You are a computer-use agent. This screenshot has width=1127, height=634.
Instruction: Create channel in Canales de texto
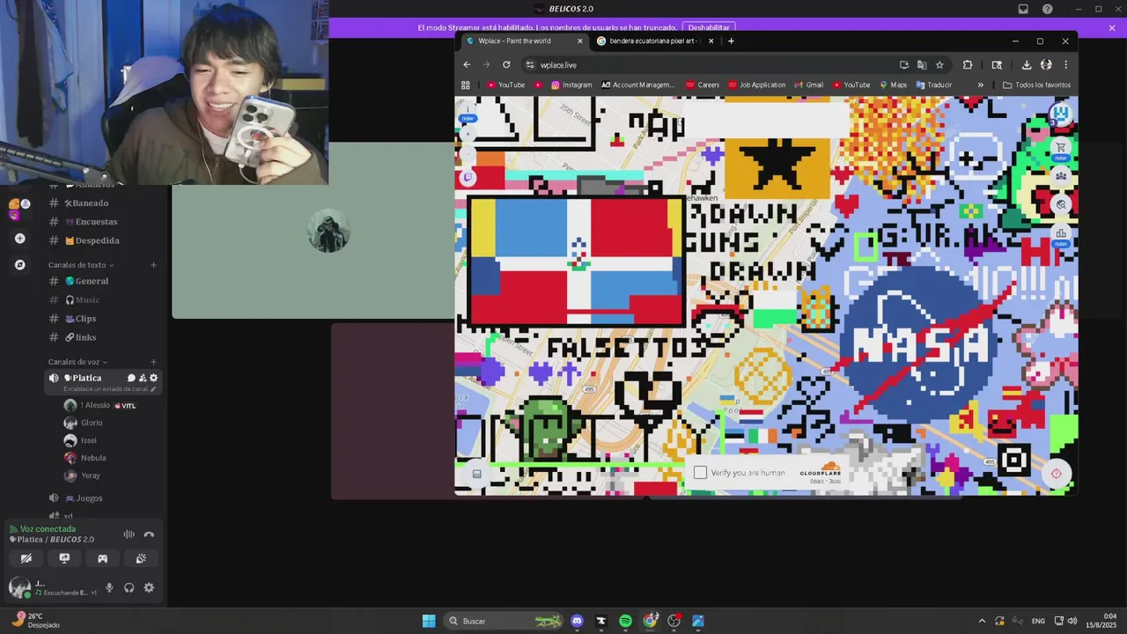click(x=153, y=265)
